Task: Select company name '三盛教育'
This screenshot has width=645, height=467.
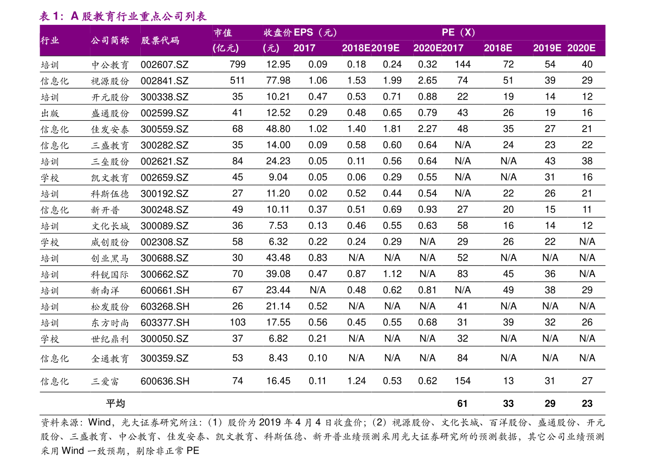Action: (x=110, y=146)
